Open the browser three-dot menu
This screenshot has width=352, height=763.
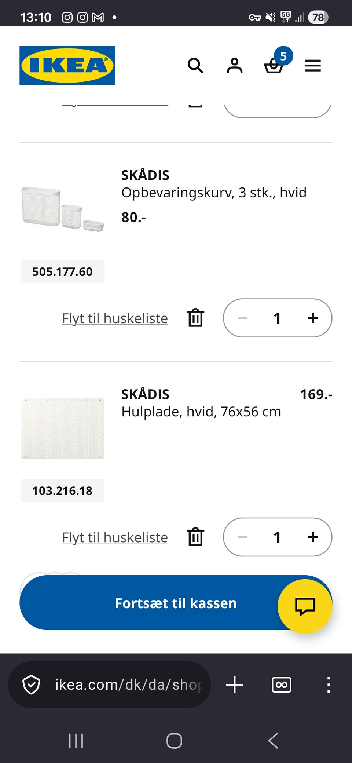pos(329,684)
